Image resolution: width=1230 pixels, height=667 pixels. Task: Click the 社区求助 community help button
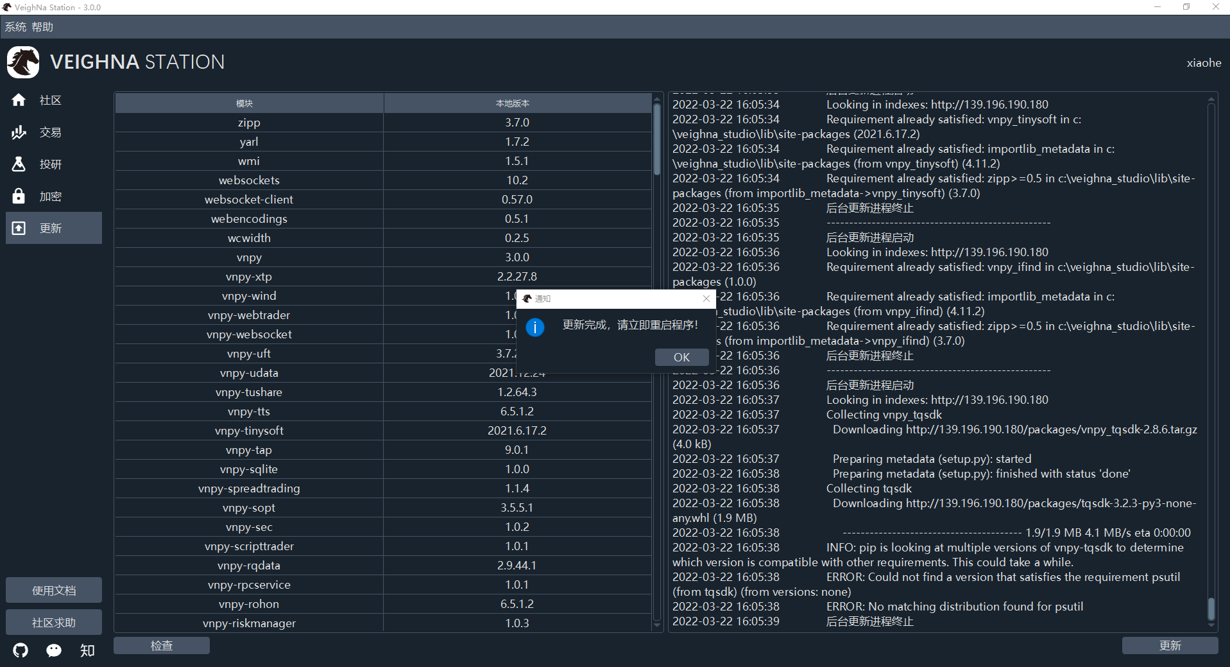pos(54,623)
